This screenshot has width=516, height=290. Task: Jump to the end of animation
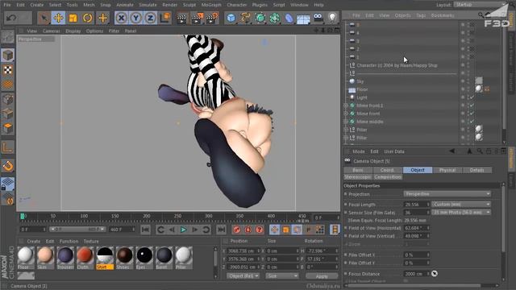click(x=221, y=230)
